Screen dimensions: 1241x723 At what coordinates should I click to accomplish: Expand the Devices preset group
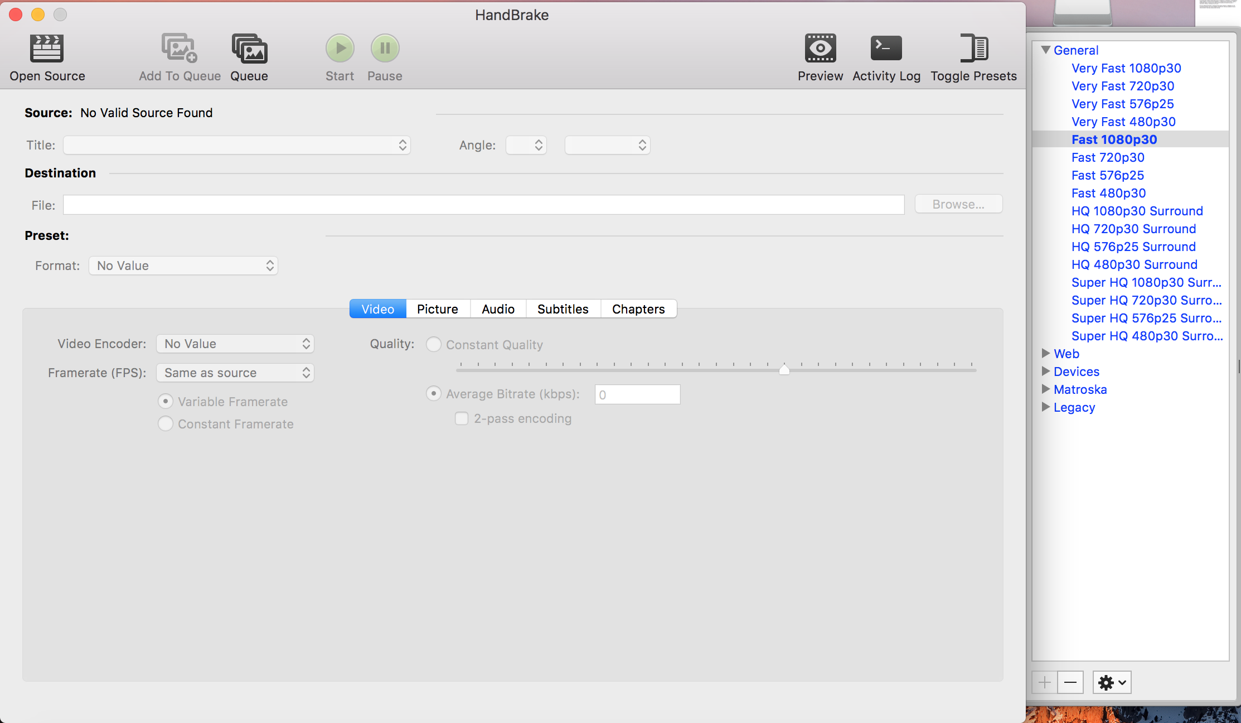pyautogui.click(x=1046, y=372)
